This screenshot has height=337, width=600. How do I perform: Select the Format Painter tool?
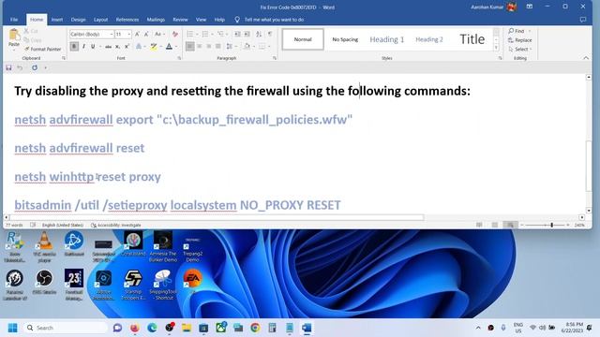point(42,49)
